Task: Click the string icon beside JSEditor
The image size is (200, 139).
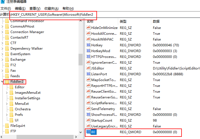Action: click(x=88, y=68)
